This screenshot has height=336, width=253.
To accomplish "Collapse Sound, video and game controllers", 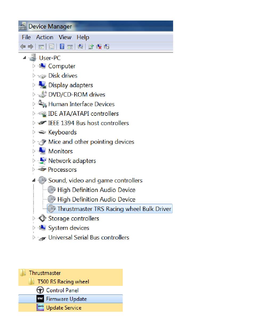I will pyautogui.click(x=34, y=180).
